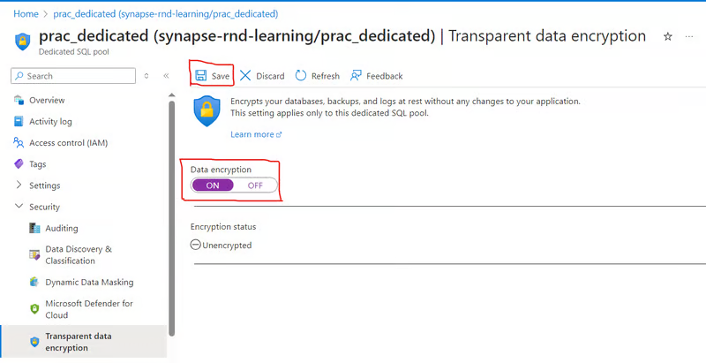The width and height of the screenshot is (706, 363).
Task: Click the large lock shield icon
Action: pos(207,111)
